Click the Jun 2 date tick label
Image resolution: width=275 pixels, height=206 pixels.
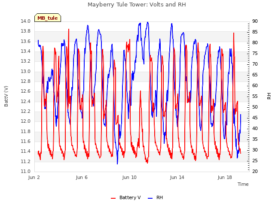(34, 177)
